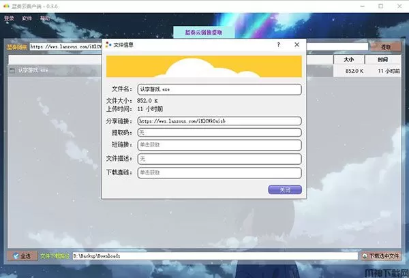Image resolution: width=409 pixels, height=278 pixels.
Task: Click the 提取码 field
Action: click(219, 132)
